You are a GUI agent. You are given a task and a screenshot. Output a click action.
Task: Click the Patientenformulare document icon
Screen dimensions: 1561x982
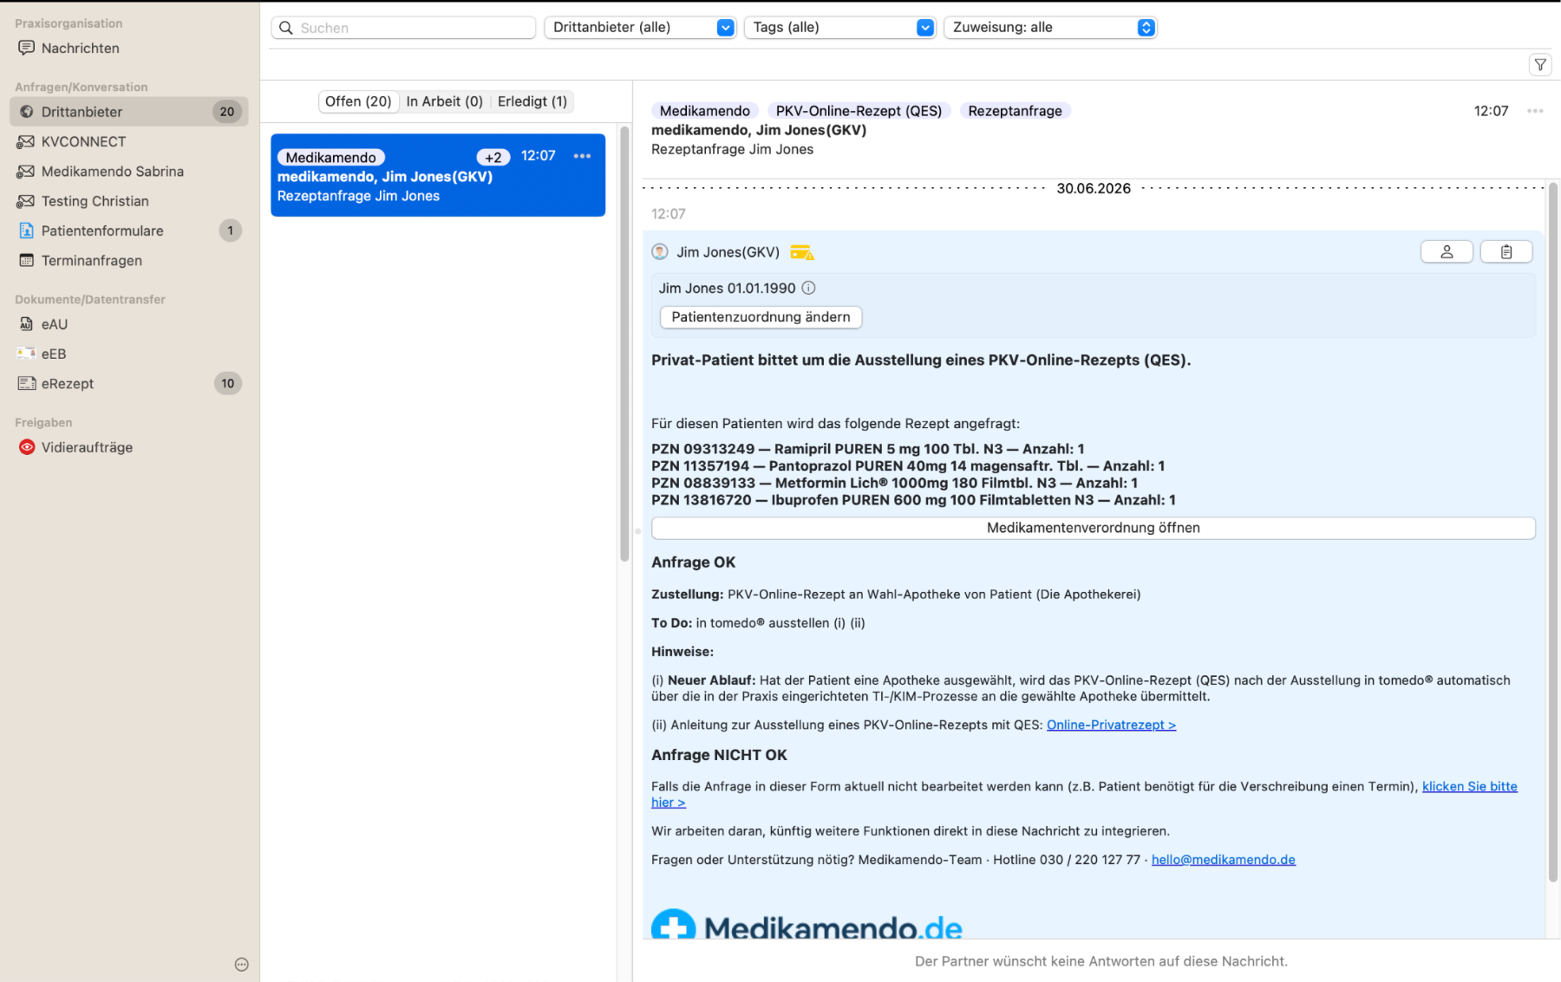(x=26, y=230)
